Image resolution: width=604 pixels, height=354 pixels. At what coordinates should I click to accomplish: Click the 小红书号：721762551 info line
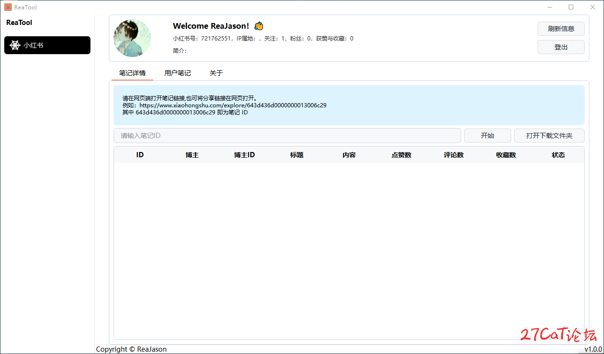263,39
